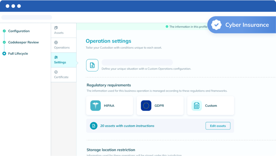Screen dimensions: 276x156
Task: Click 'The information in this profile' banner text
Action: point(188,27)
